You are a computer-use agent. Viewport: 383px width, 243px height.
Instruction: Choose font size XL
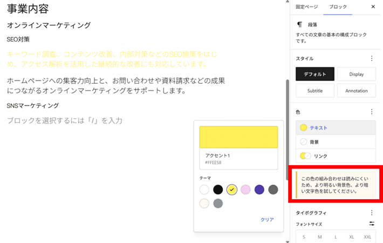point(351,237)
